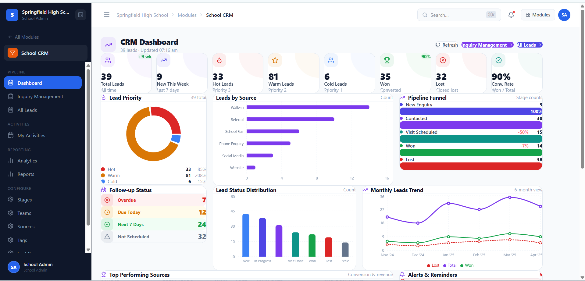Click the Cold Leads people icon
585x281 pixels.
point(331,60)
